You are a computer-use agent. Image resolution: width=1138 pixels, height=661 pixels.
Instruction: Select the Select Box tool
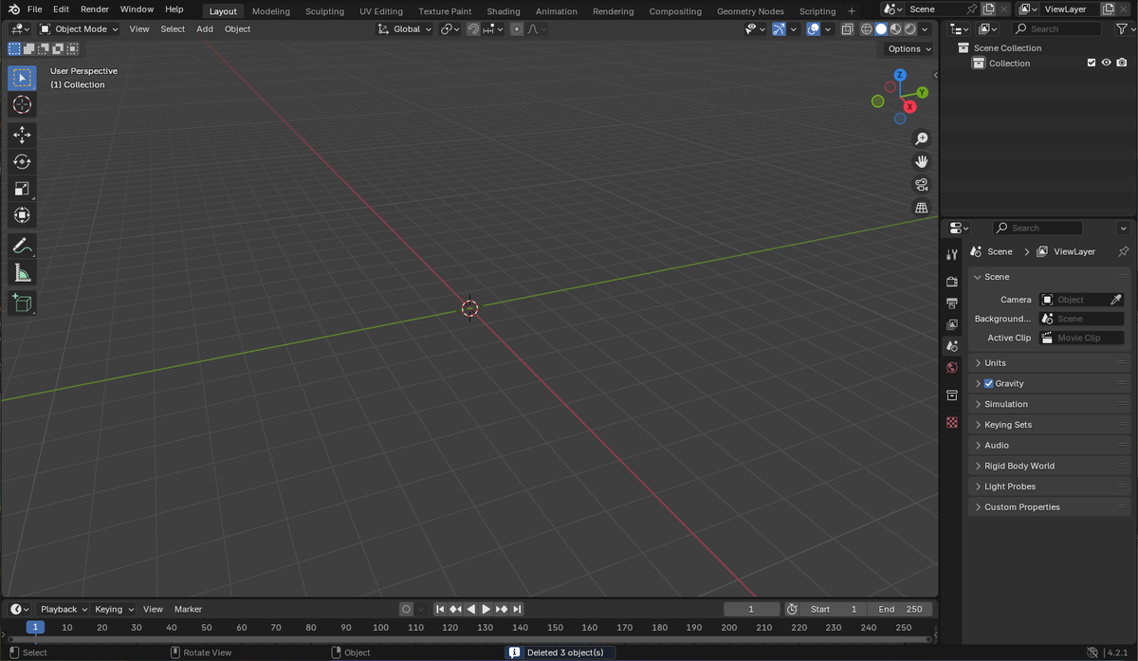click(22, 78)
